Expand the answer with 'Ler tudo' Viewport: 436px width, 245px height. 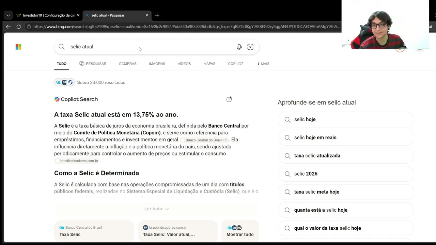pyautogui.click(x=156, y=209)
